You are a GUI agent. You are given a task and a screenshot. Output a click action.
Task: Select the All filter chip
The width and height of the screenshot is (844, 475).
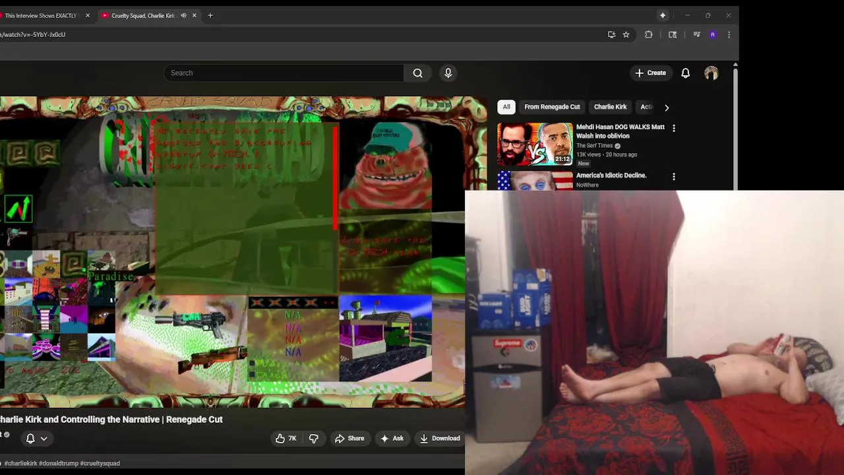pyautogui.click(x=506, y=107)
